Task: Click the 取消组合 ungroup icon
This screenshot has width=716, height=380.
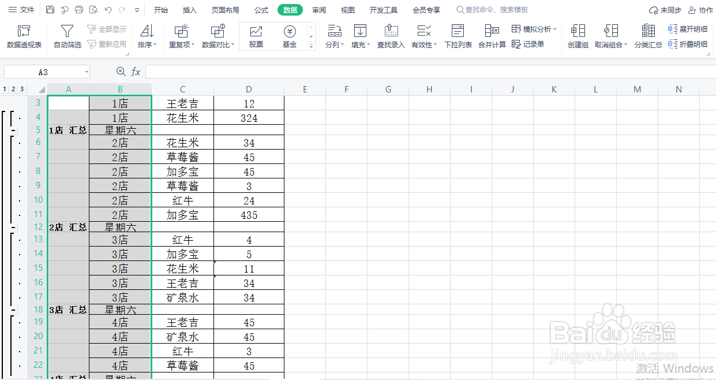Action: [611, 31]
